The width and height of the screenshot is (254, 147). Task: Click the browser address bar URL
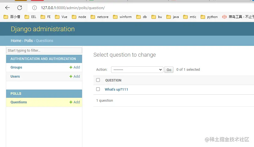(x=73, y=8)
